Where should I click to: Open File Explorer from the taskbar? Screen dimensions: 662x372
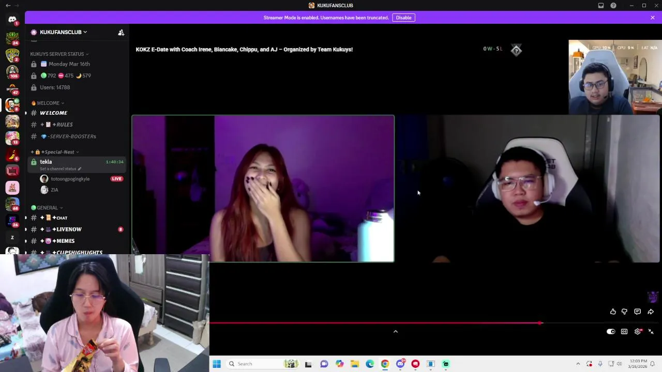tap(354, 364)
